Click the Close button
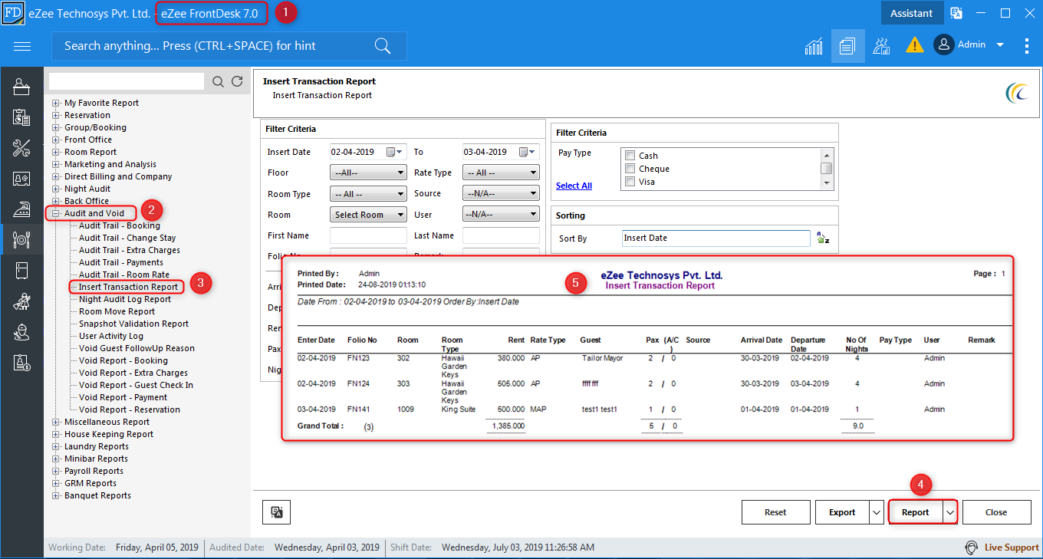The image size is (1043, 559). 996,512
